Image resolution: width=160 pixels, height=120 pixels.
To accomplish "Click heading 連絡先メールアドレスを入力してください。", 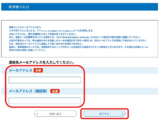I will (42, 62).
